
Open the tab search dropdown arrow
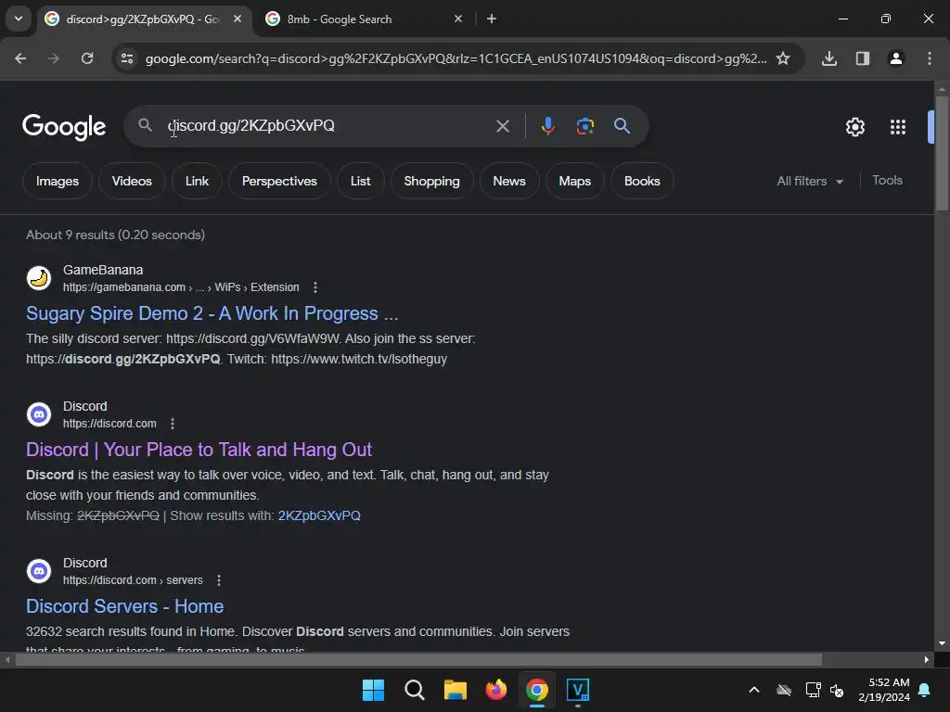pyautogui.click(x=19, y=19)
